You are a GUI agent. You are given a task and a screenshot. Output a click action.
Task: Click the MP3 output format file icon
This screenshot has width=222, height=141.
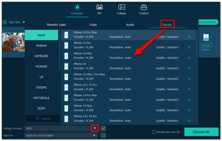pyautogui.click(x=206, y=37)
